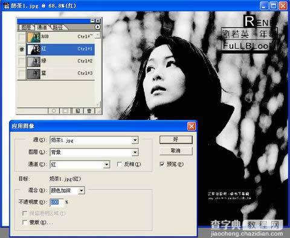Click Save selection as channel icon
290x238 pixels.
tap(65, 111)
